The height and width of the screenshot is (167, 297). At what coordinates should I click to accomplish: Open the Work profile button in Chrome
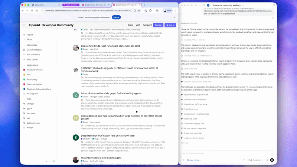168,11
